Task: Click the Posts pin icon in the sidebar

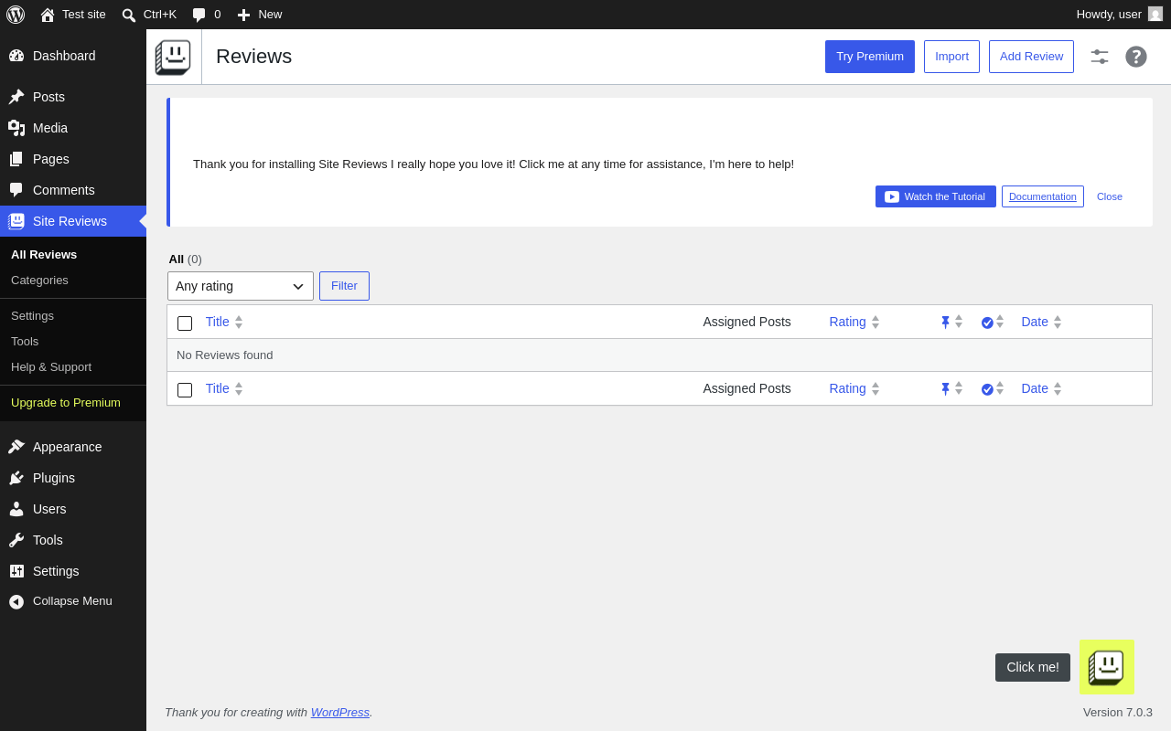Action: click(x=16, y=97)
